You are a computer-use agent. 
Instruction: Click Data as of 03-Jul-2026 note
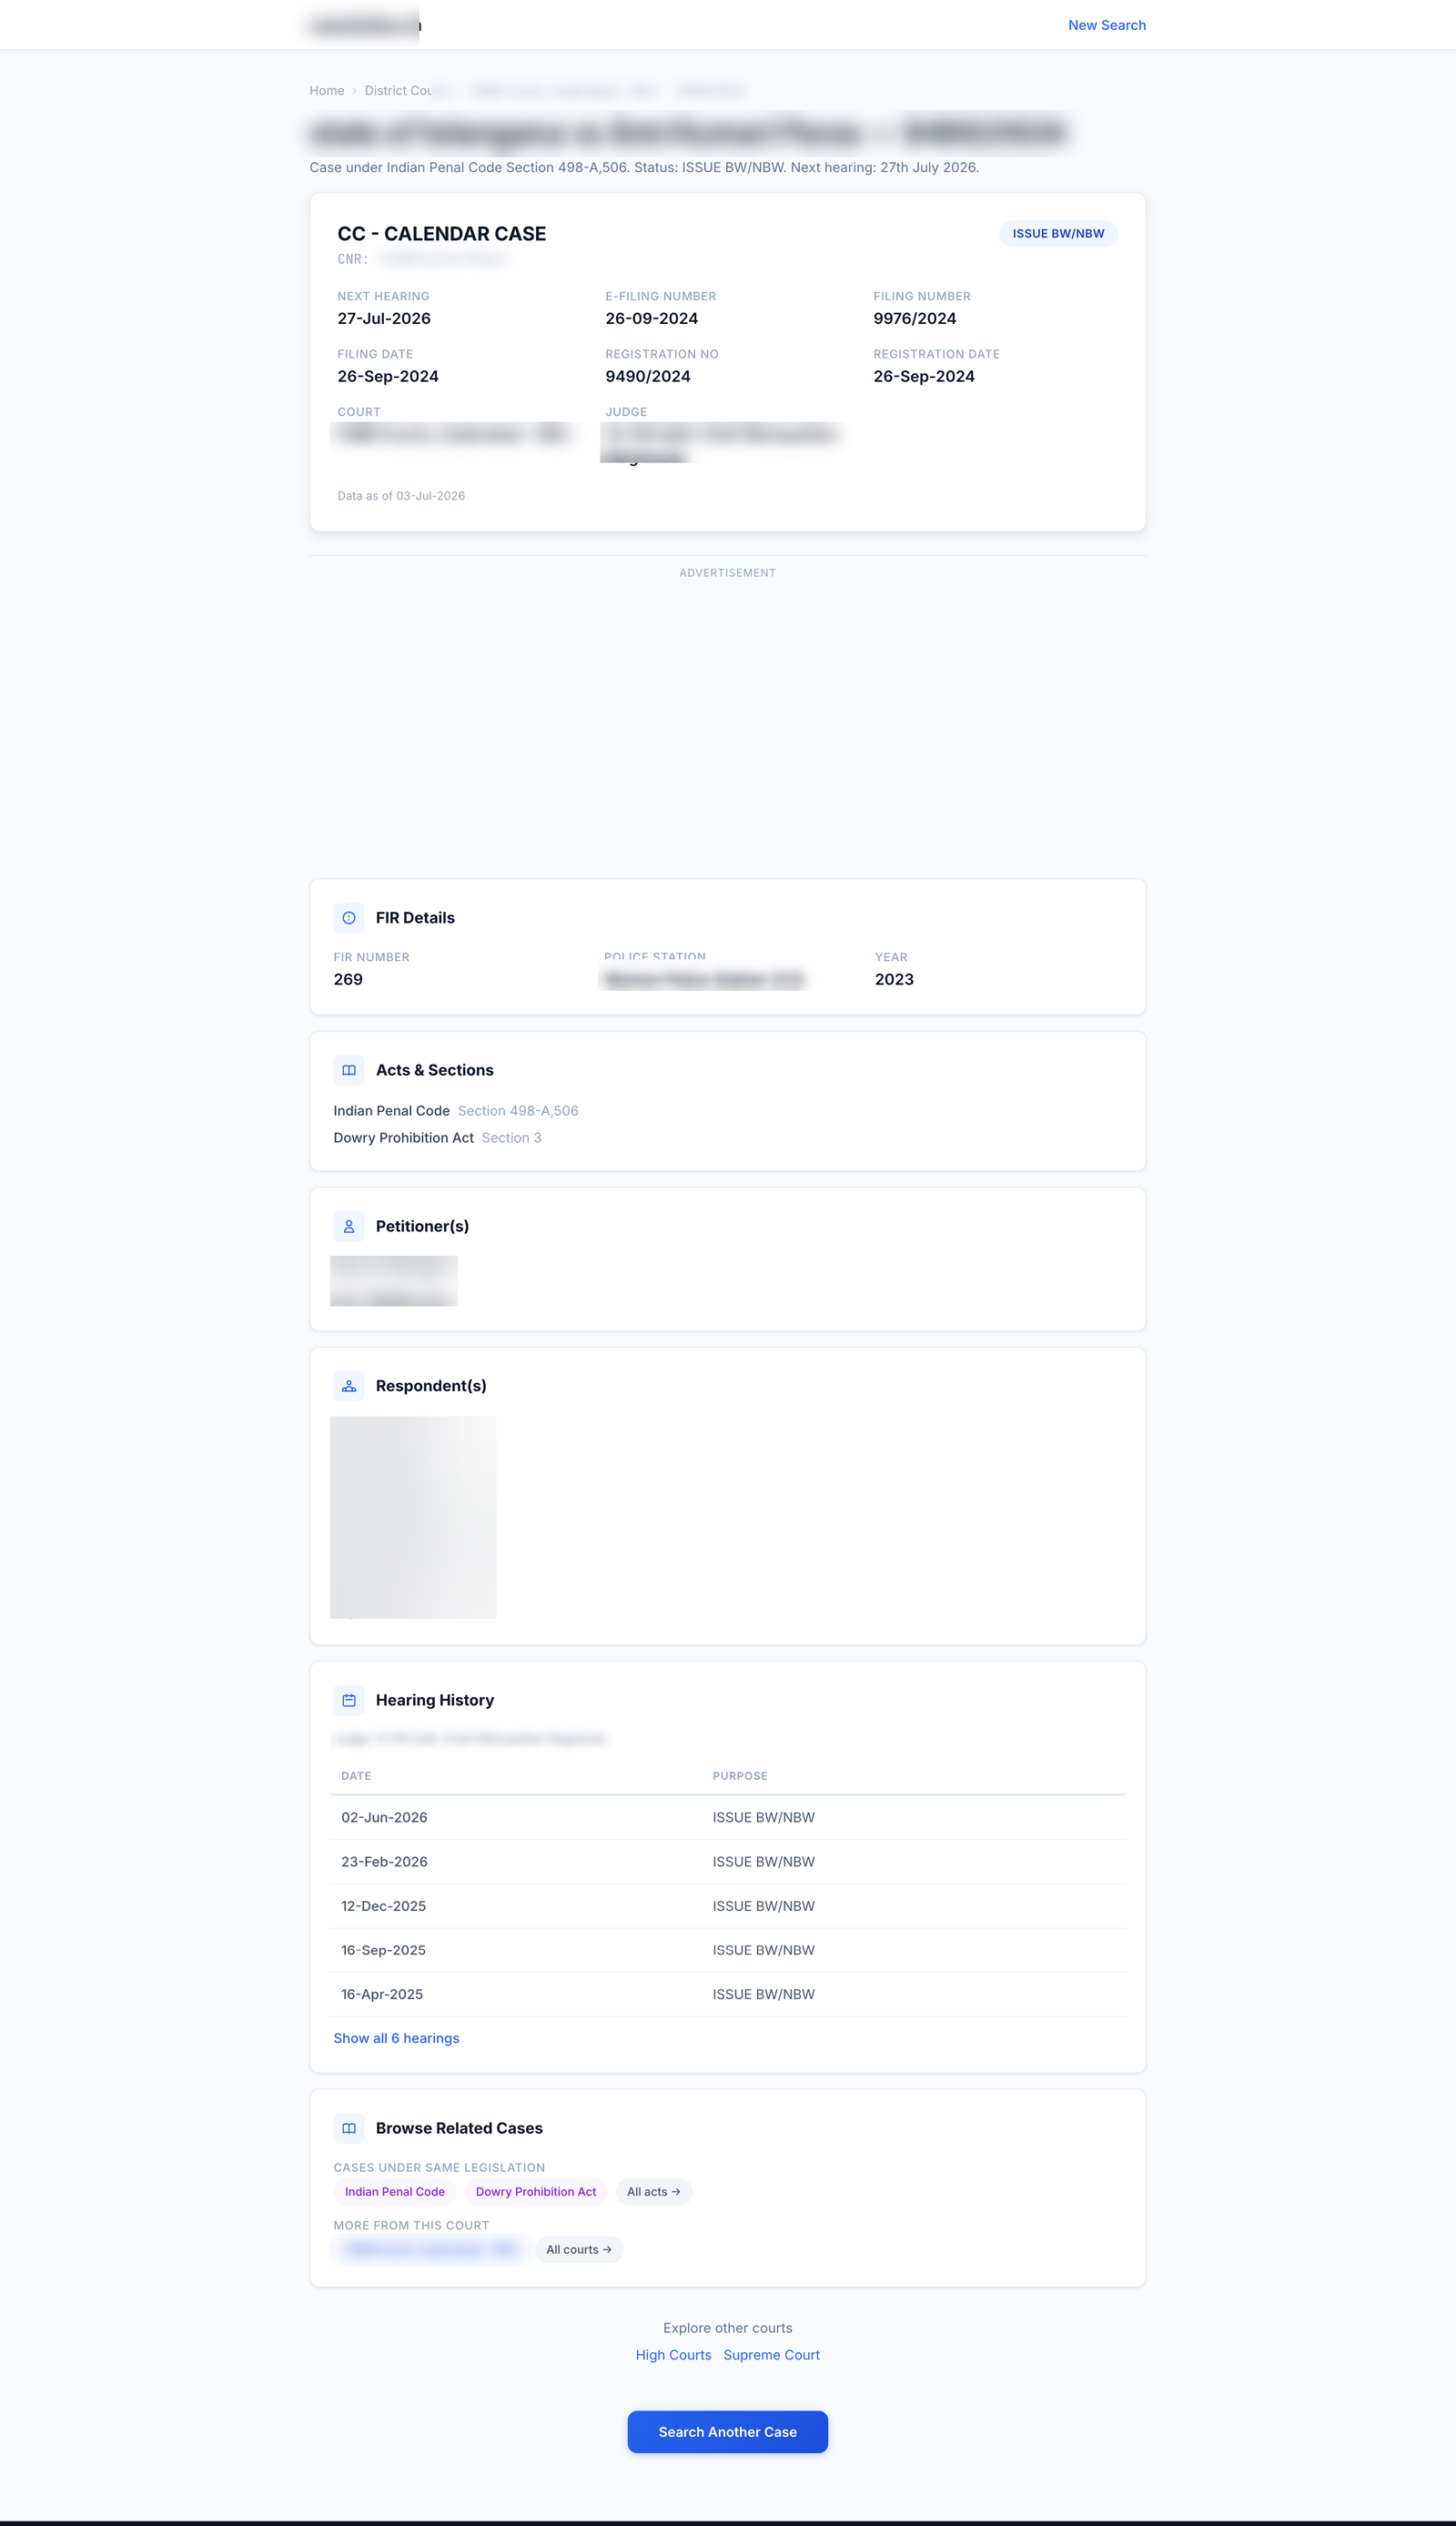(x=401, y=496)
